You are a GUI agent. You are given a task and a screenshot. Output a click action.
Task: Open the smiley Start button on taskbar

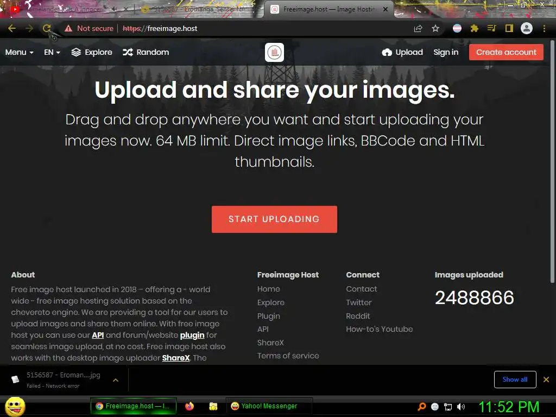click(15, 406)
